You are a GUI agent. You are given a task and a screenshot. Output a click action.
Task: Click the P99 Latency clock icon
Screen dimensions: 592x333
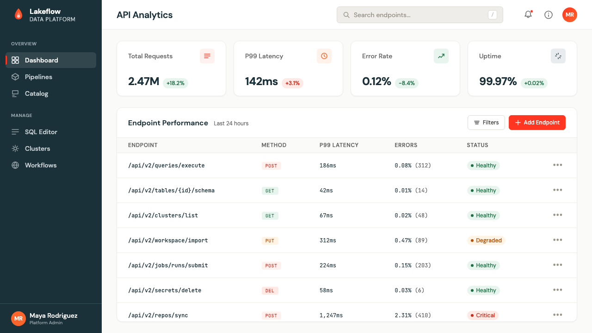[324, 56]
